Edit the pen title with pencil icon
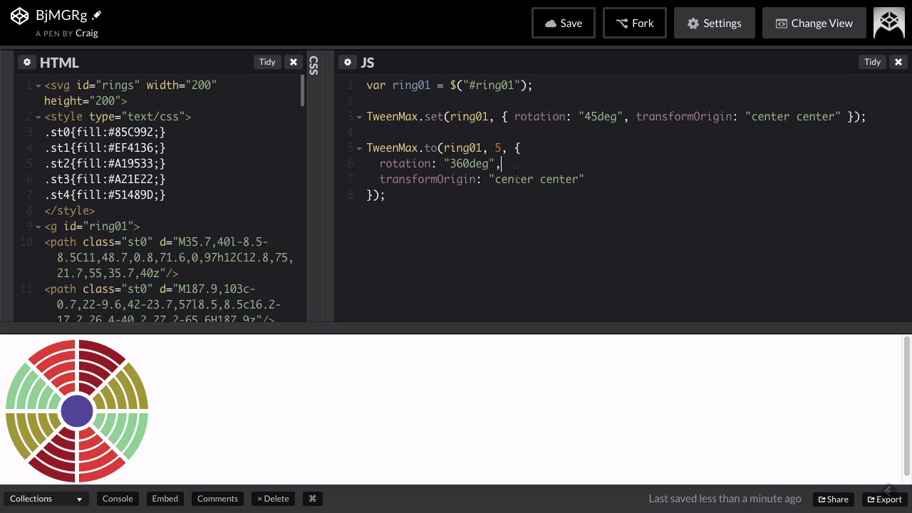 tap(97, 16)
